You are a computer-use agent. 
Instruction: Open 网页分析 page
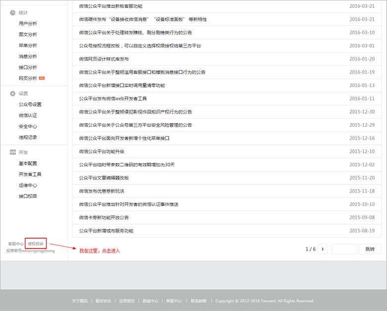coord(28,78)
